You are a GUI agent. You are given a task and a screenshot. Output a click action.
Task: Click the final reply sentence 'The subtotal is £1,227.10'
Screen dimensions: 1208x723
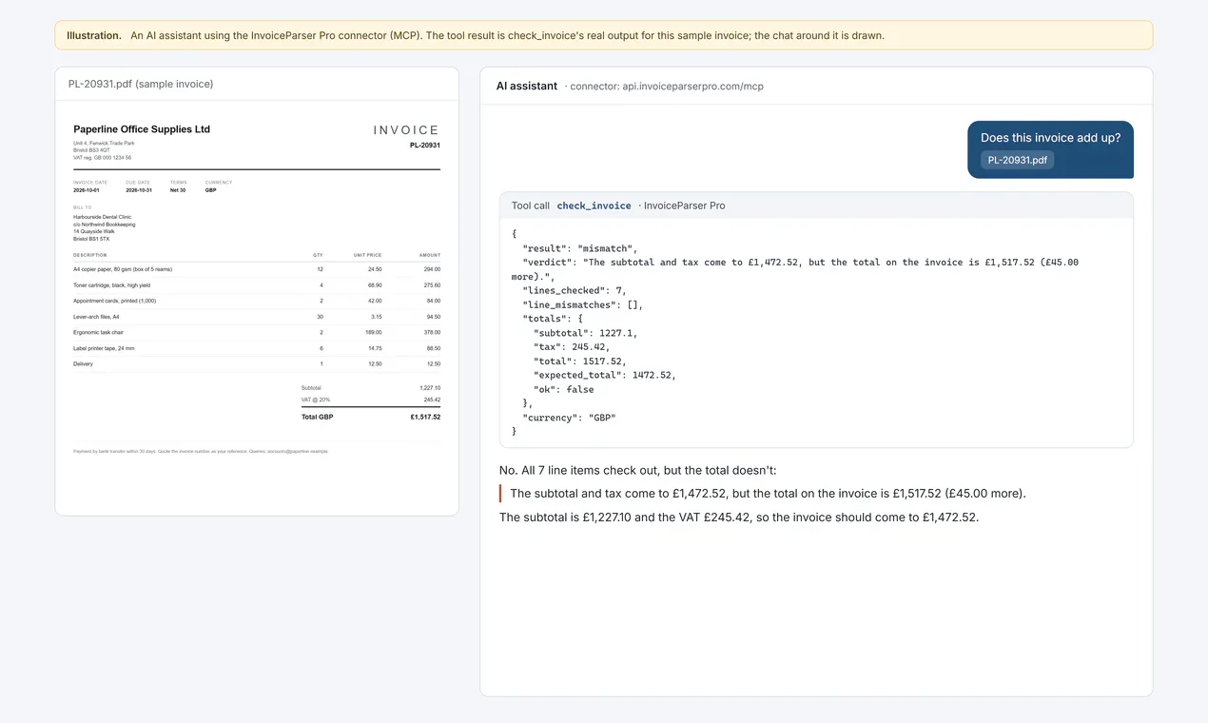coord(739,518)
